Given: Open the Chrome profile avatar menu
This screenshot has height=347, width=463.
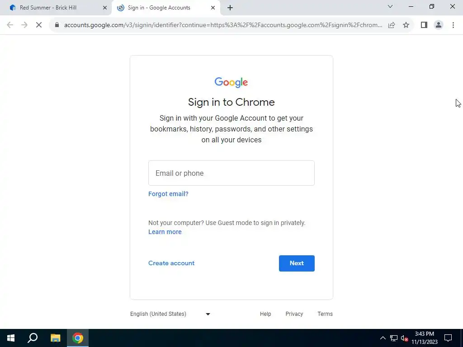Looking at the screenshot, I should pos(439,25).
